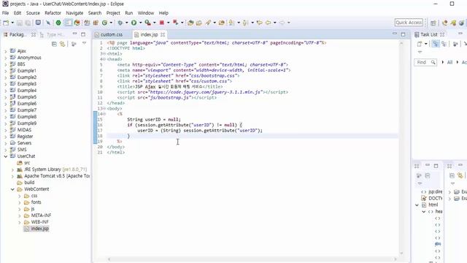Open the Run button dropdown arrow
Screen dimensions: 467x263
coord(141,23)
